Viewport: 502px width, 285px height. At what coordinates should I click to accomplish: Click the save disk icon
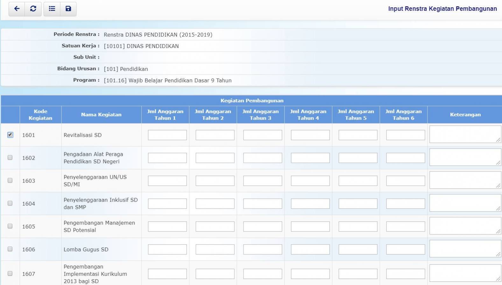point(68,9)
